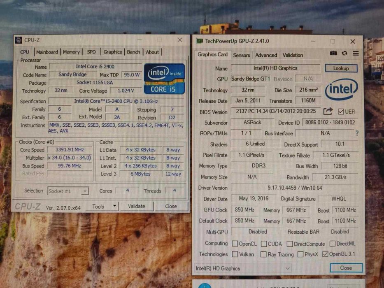Open the Graphics tab in CPU-Z
This screenshot has height=288, width=384.
point(112,52)
